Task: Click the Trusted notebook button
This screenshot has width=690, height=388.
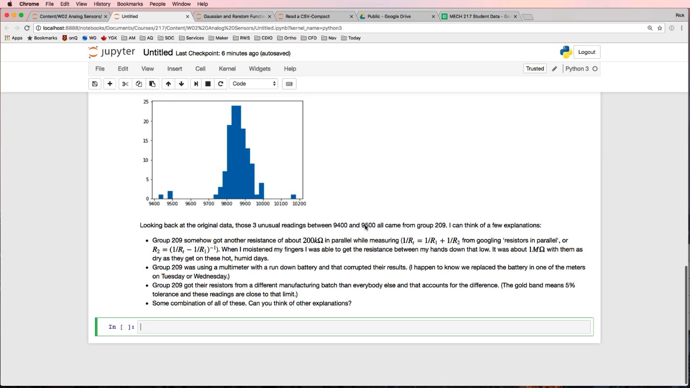Action: (x=535, y=68)
